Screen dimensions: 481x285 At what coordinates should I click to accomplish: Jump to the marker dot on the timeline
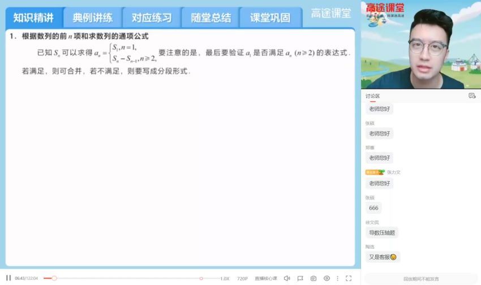pyautogui.click(x=201, y=279)
